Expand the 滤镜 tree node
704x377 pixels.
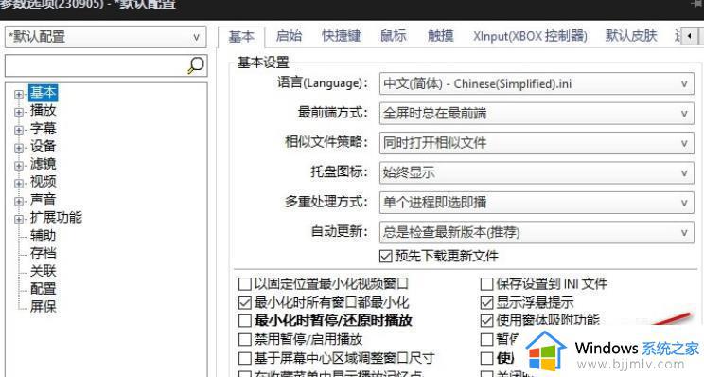pyautogui.click(x=18, y=166)
